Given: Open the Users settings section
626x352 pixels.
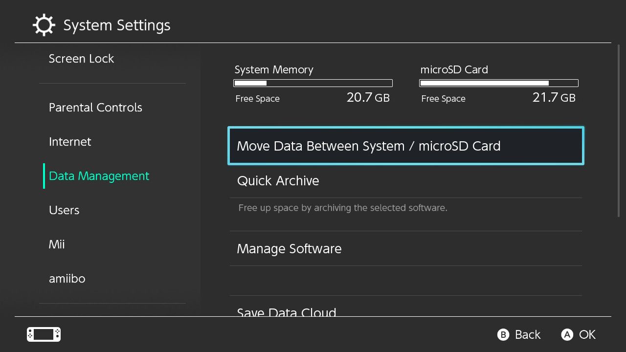Looking at the screenshot, I should 64,210.
